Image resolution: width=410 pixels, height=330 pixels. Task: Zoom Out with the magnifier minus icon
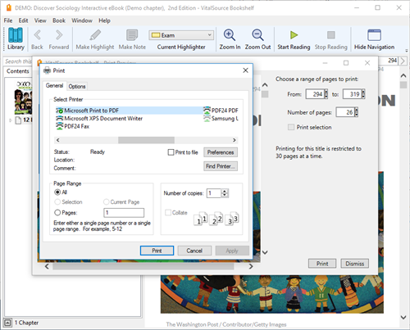(257, 35)
